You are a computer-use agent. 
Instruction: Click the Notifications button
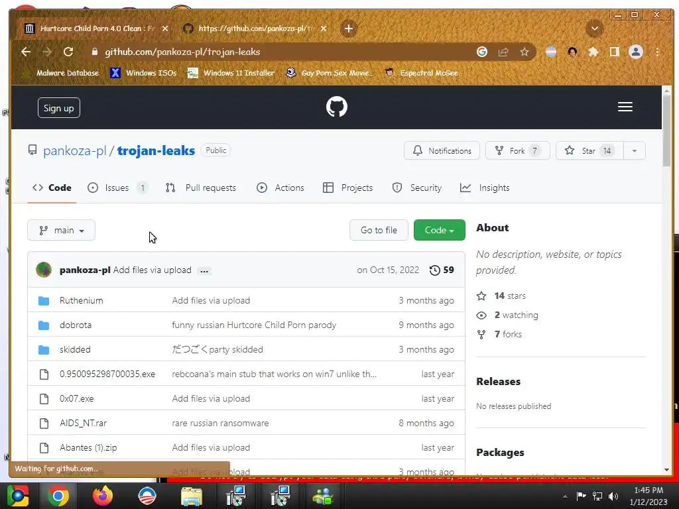click(442, 150)
